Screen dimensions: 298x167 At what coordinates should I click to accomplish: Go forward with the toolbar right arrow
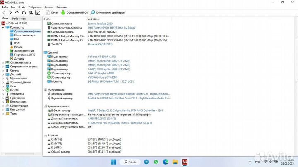(x=10, y=12)
